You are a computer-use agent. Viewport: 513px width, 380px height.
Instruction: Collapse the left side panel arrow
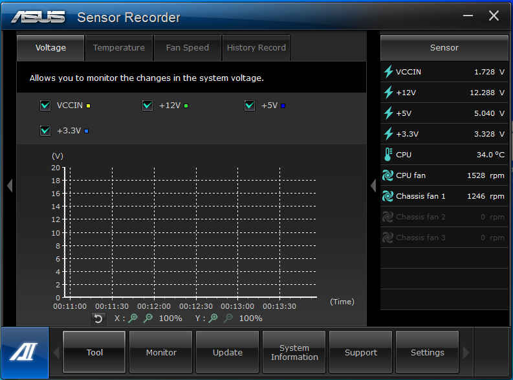(x=10, y=186)
